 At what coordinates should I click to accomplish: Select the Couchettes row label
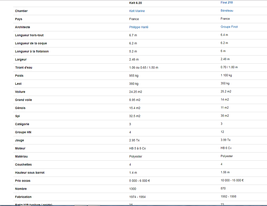click(x=23, y=165)
